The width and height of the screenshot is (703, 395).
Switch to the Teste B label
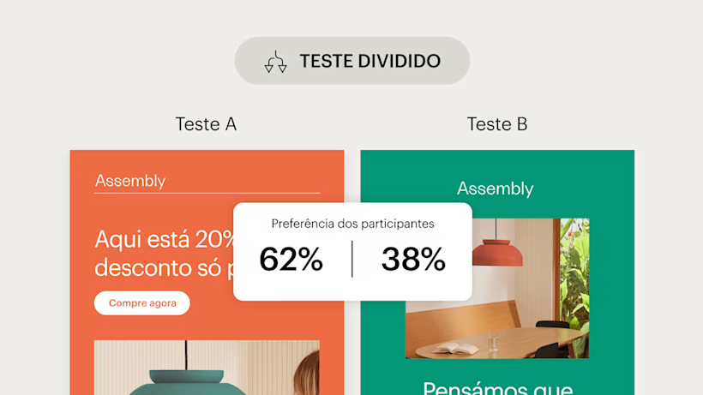tap(497, 124)
